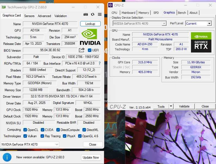Switch to the About tab in CPU-Z
This screenshot has height=164, width=216.
[193, 13]
